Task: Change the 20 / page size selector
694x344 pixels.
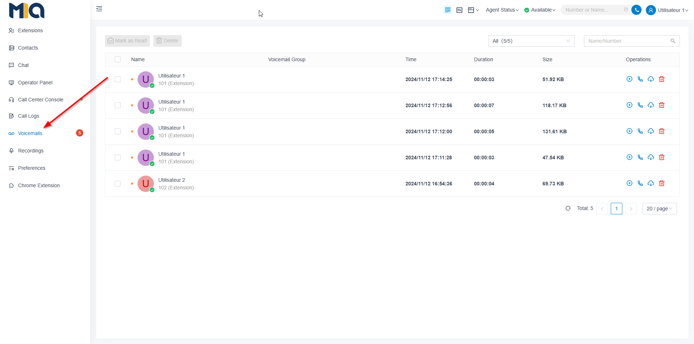Action: [x=659, y=209]
